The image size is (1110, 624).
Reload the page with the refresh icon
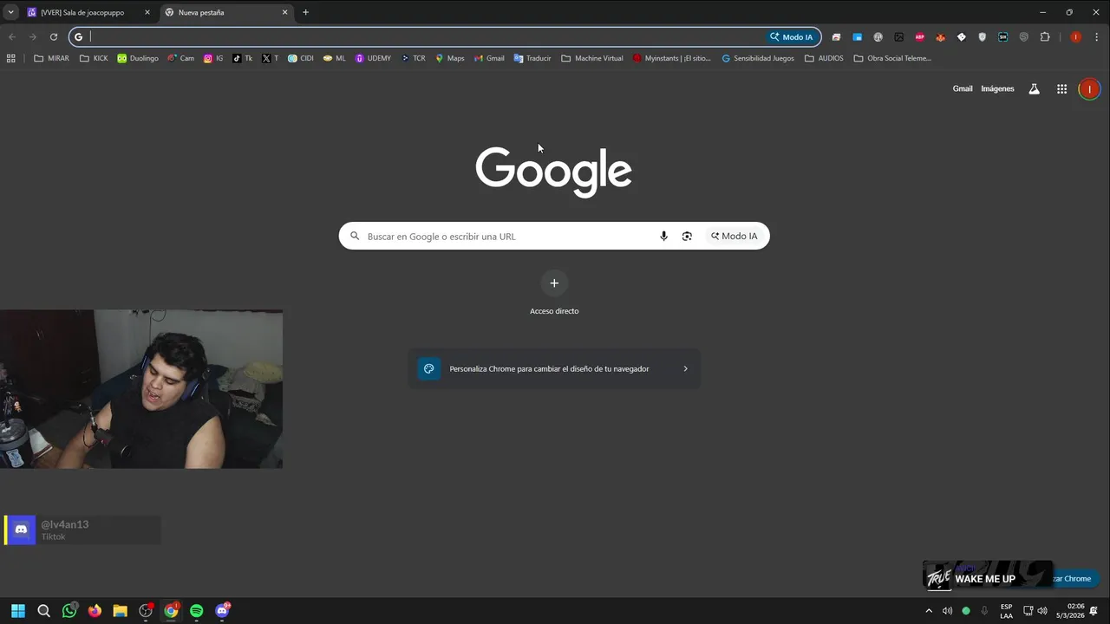tap(53, 37)
